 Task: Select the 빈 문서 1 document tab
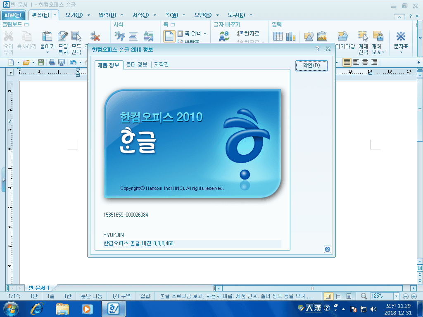point(39,288)
